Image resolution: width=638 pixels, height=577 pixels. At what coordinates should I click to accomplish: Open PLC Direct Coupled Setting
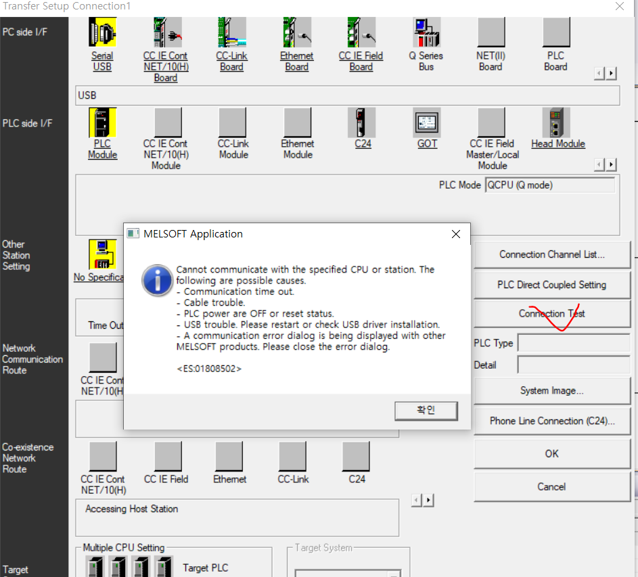coord(552,285)
